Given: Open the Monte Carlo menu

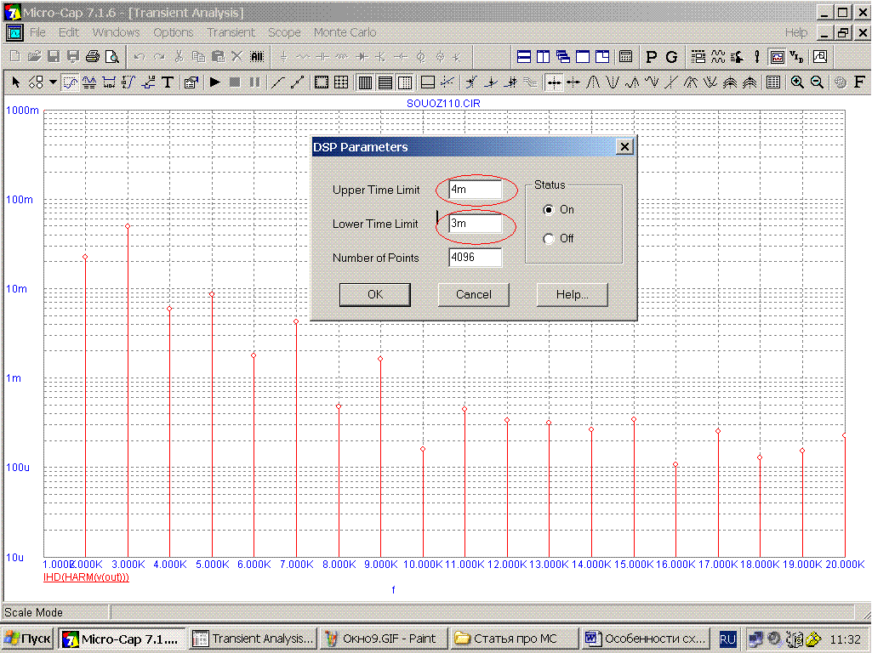Looking at the screenshot, I should tap(345, 32).
